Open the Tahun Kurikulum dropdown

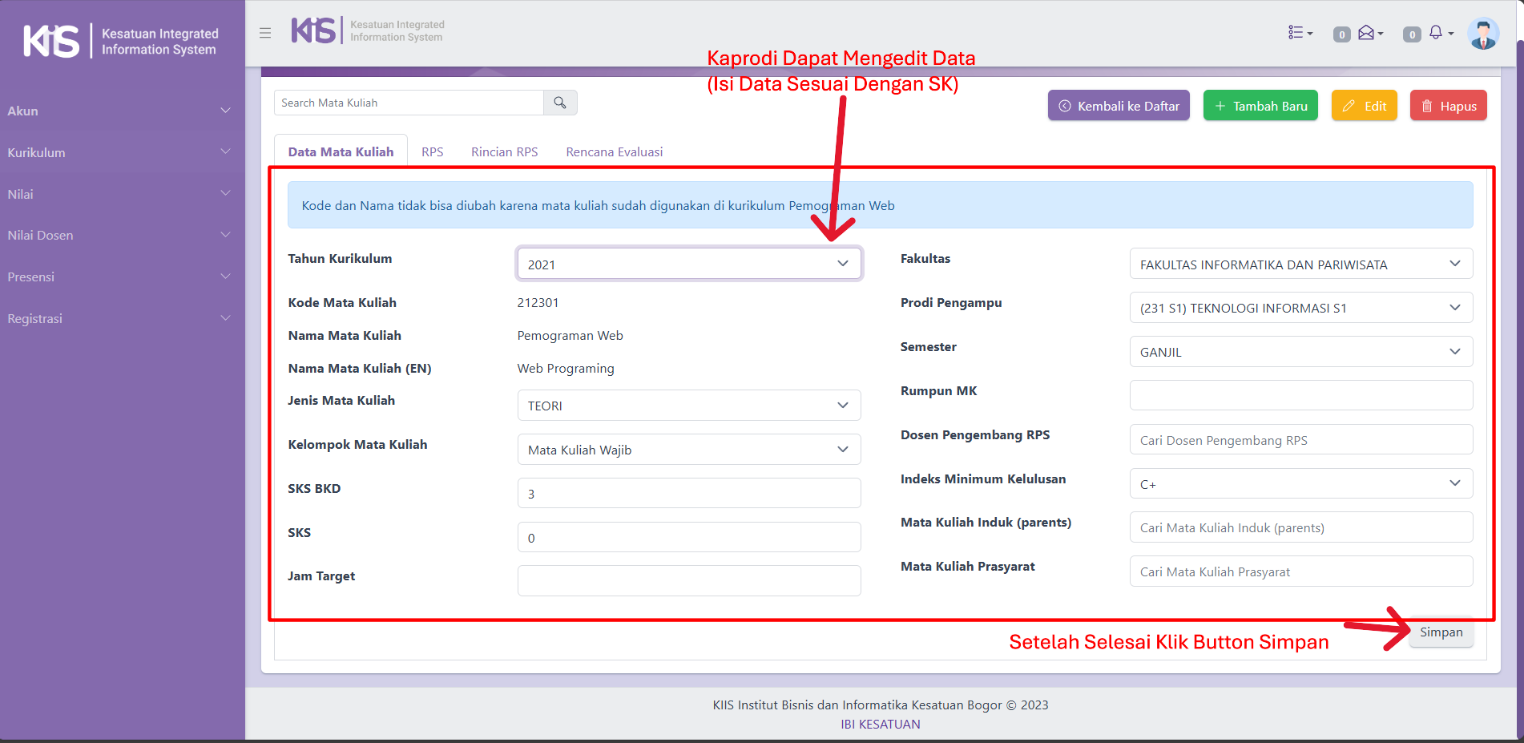(688, 264)
